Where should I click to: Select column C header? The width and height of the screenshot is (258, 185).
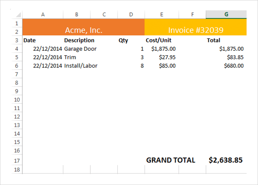click(104, 15)
